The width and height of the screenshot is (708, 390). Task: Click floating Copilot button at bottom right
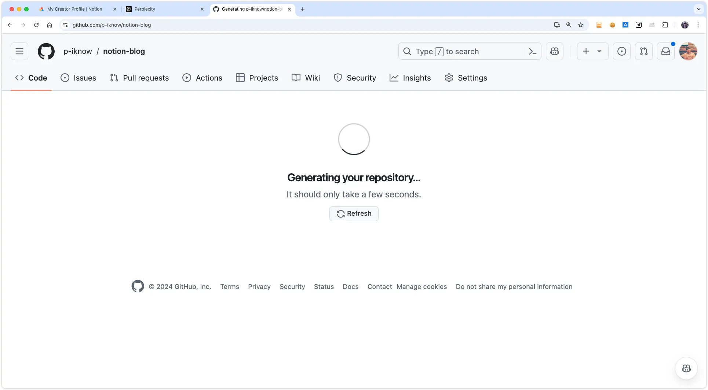686,368
